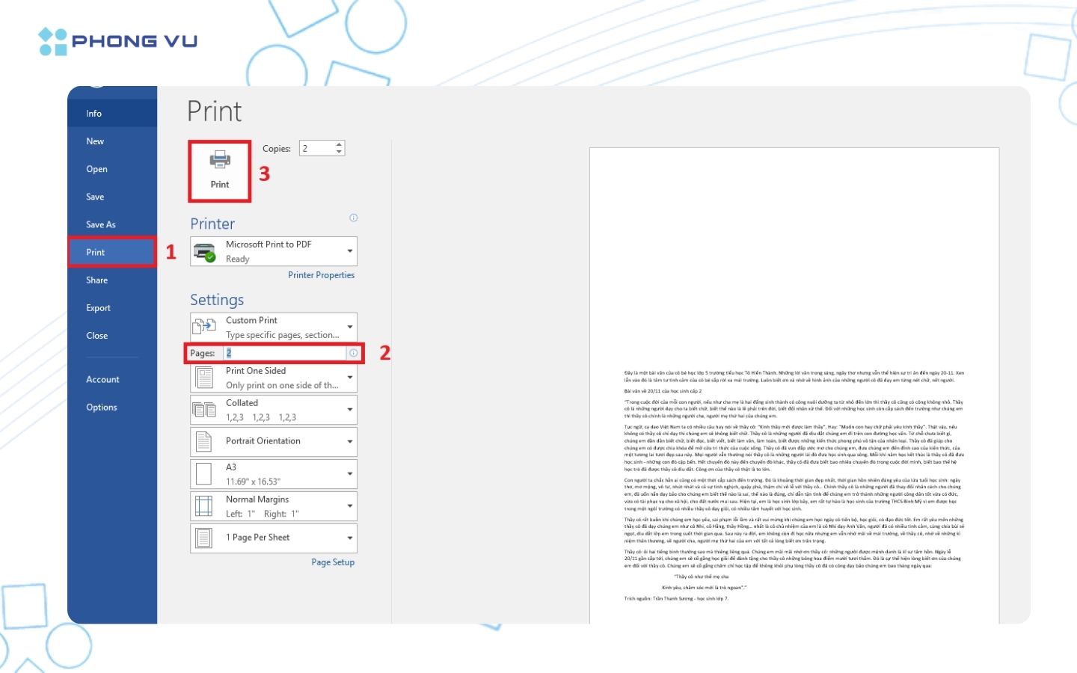Image resolution: width=1077 pixels, height=673 pixels.
Task: Open the Export menu item
Action: click(x=98, y=308)
